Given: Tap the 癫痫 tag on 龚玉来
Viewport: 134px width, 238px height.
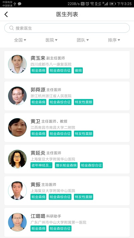Looking at the screenshot, I should [78, 70].
